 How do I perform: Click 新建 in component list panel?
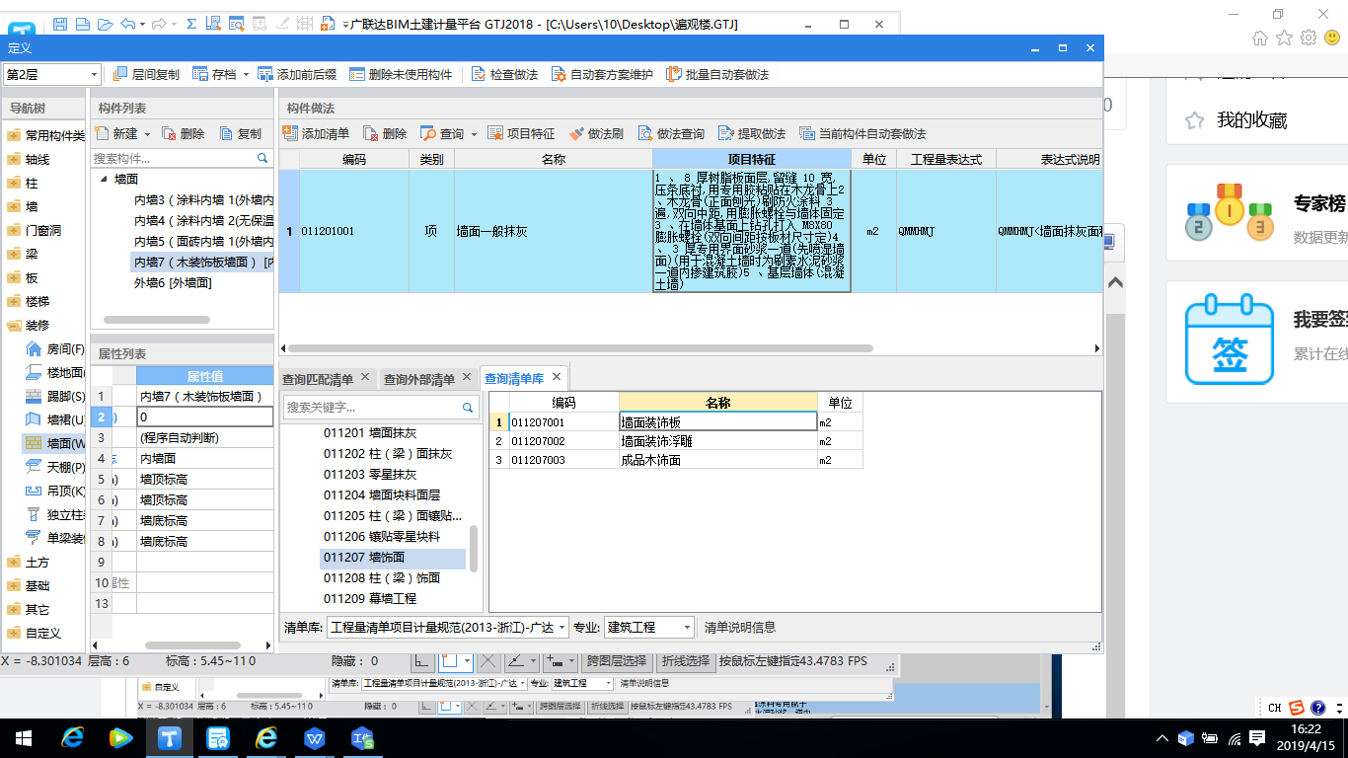click(116, 133)
